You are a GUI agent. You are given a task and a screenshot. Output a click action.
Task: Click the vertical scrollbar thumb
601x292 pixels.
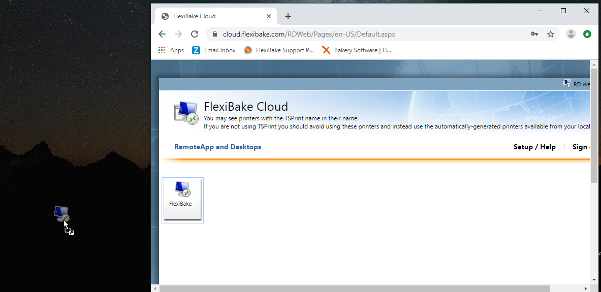(x=594, y=125)
